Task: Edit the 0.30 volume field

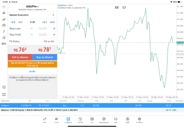Action: pos(32,22)
